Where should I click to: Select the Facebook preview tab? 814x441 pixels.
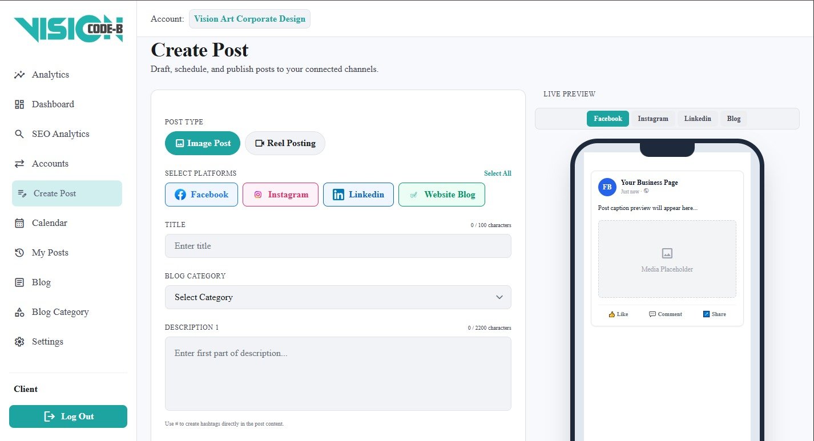coord(608,119)
